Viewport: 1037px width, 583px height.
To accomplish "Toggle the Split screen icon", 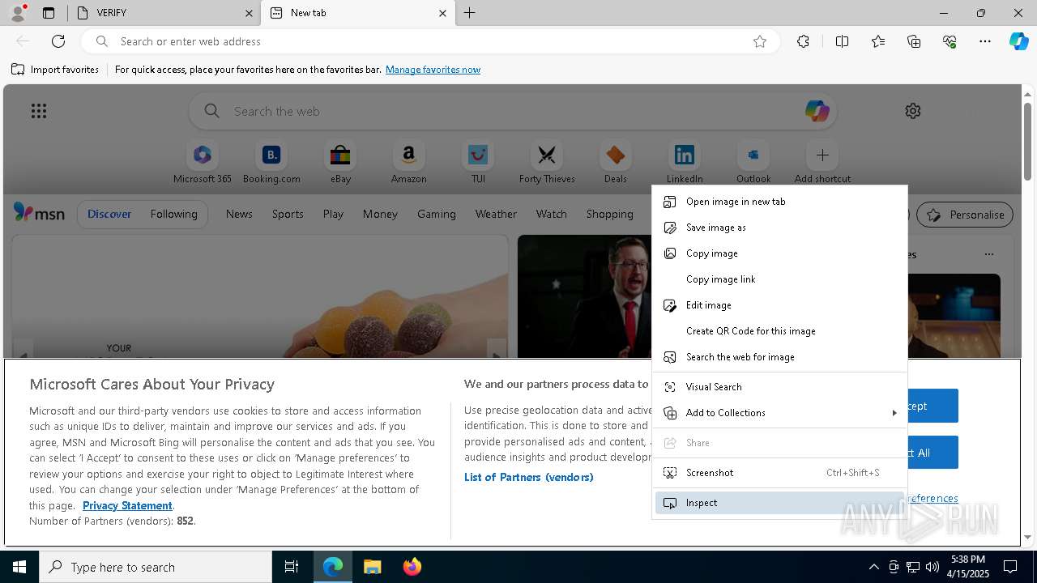I will [842, 41].
